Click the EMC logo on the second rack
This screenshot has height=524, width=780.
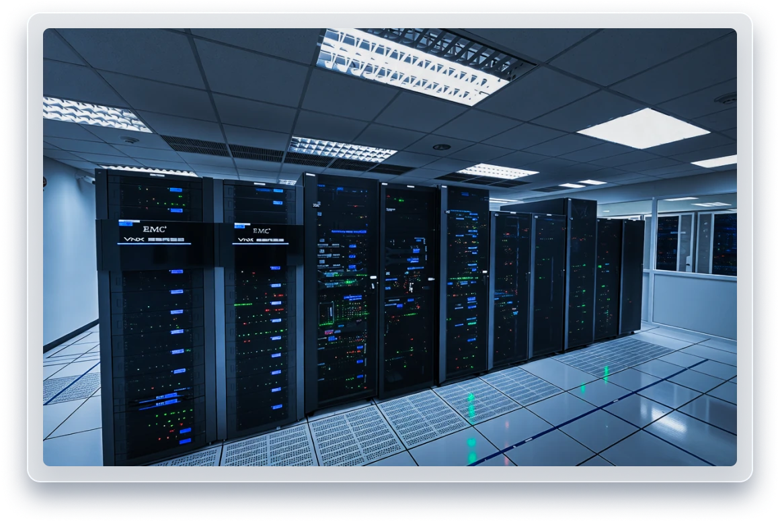pyautogui.click(x=262, y=229)
